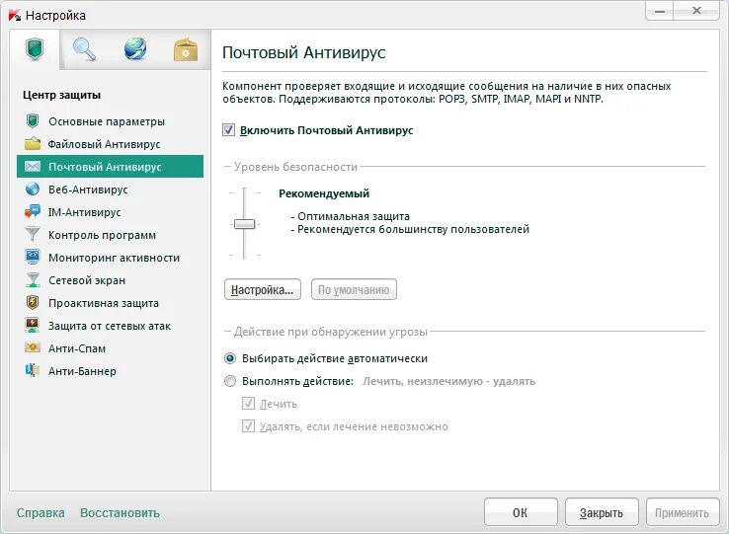Select Выбирать действие автоматически radio button
The height and width of the screenshot is (534, 729).
(x=230, y=358)
